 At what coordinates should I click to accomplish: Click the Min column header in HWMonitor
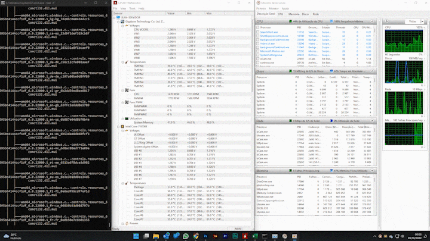pyautogui.click(x=195, y=13)
